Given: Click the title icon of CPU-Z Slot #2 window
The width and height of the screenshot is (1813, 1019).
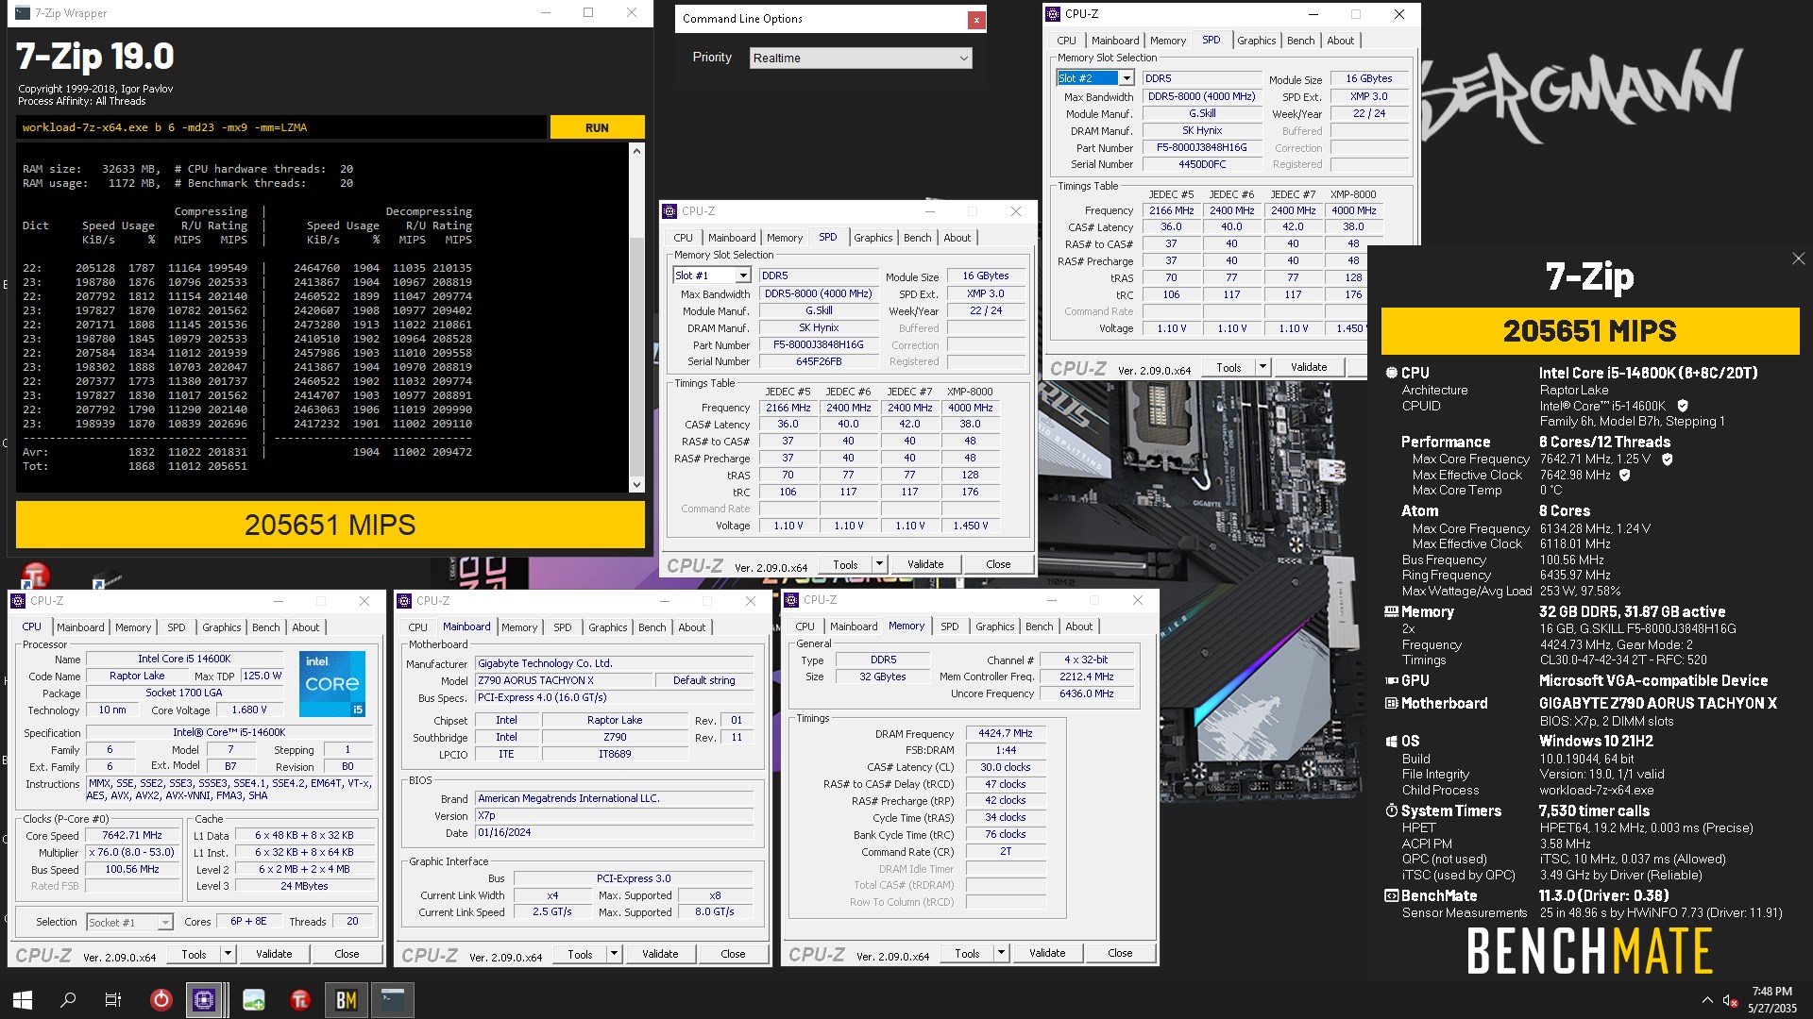Looking at the screenshot, I should pyautogui.click(x=1054, y=14).
